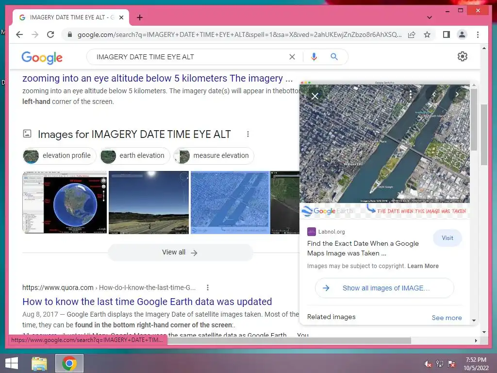Screen dimensions: 497x373
Task: Close the image preview panel
Action: coord(315,96)
